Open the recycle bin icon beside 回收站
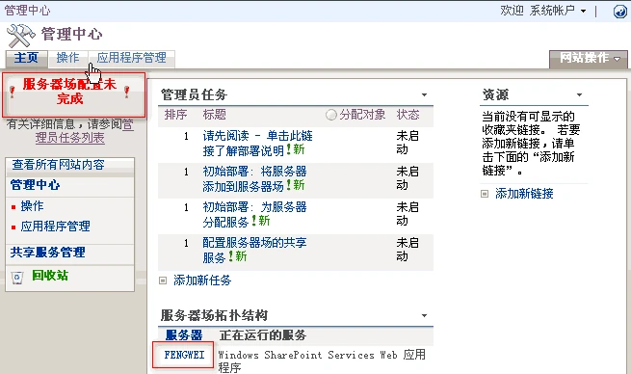The height and width of the screenshot is (374, 631). pos(17,278)
